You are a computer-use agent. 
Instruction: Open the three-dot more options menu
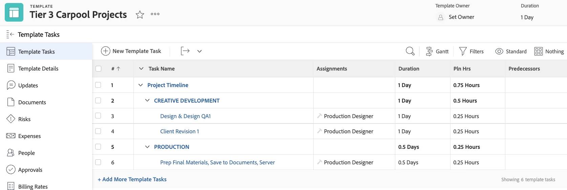pos(155,14)
